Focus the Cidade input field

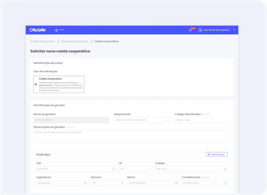(191, 169)
